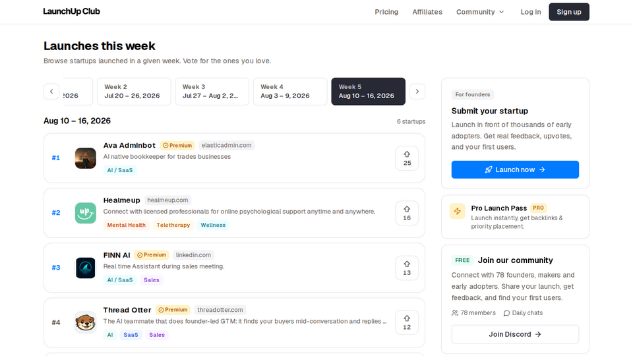Viewport: 633px width, 356px height.
Task: Click Ava Adminbot's Premium badge
Action: click(x=177, y=145)
